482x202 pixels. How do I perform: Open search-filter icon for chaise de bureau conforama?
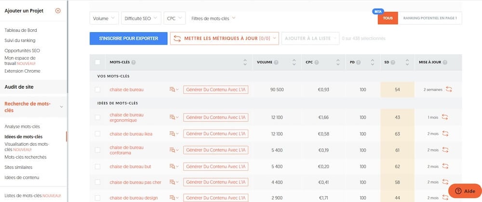[x=174, y=150]
